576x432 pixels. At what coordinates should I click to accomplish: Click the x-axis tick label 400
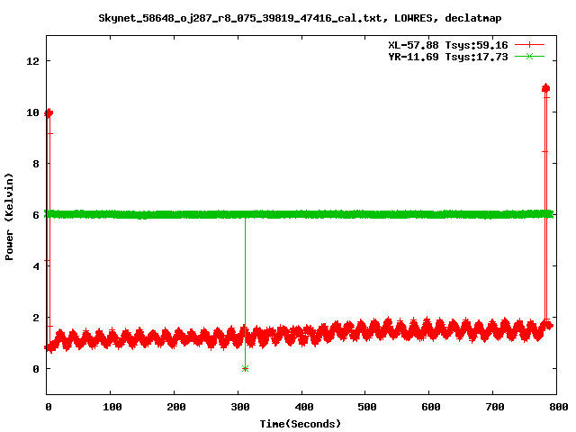click(304, 407)
